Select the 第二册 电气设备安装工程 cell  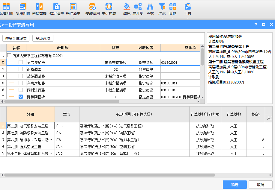tap(31, 126)
